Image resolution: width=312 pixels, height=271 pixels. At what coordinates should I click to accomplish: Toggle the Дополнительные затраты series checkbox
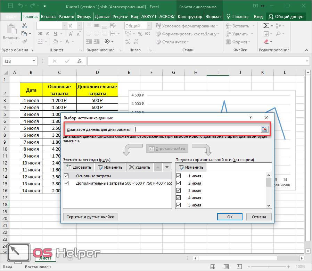67,183
